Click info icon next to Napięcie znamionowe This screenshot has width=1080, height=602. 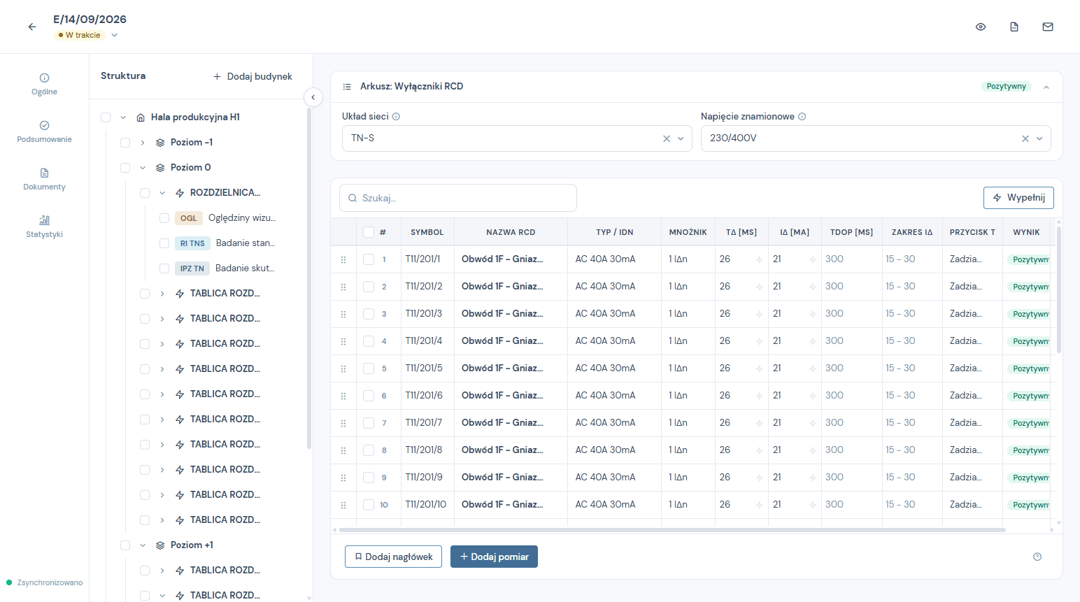pyautogui.click(x=802, y=117)
